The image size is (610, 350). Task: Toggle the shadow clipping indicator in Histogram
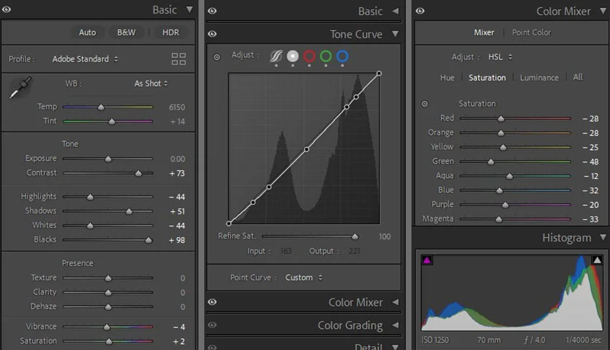point(427,260)
